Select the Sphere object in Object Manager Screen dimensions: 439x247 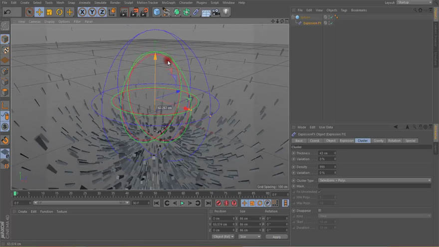pyautogui.click(x=305, y=17)
